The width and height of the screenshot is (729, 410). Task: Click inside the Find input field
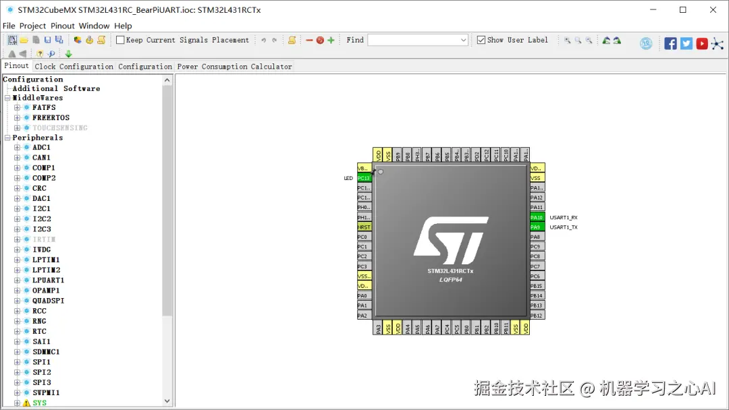click(x=413, y=40)
